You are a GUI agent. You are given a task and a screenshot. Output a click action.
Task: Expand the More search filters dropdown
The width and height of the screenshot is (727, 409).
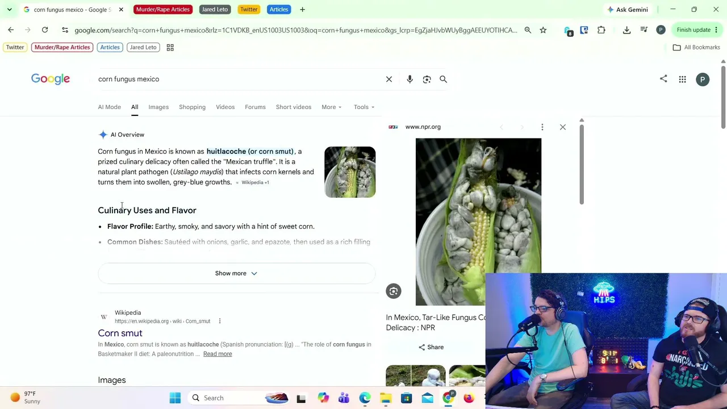pos(331,107)
